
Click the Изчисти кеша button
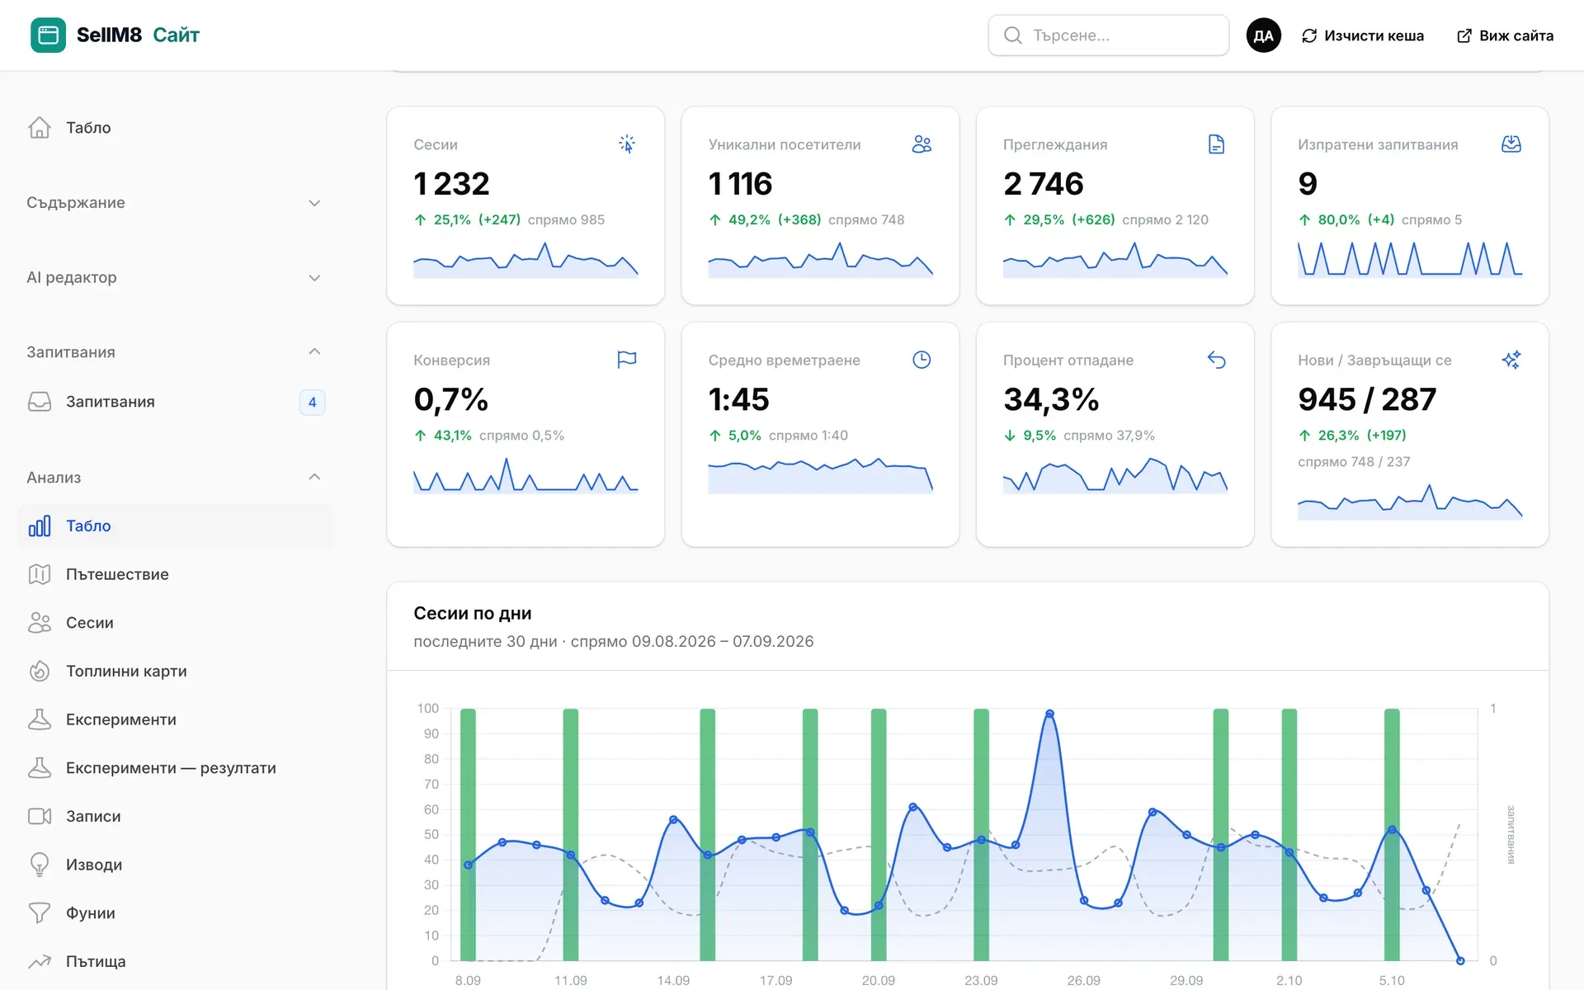[x=1363, y=35]
